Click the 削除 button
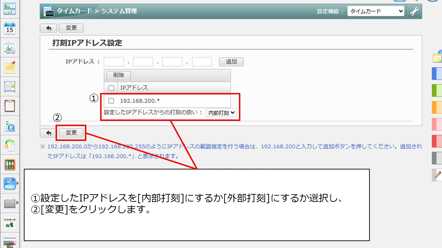The width and height of the screenshot is (442, 248). (118, 75)
